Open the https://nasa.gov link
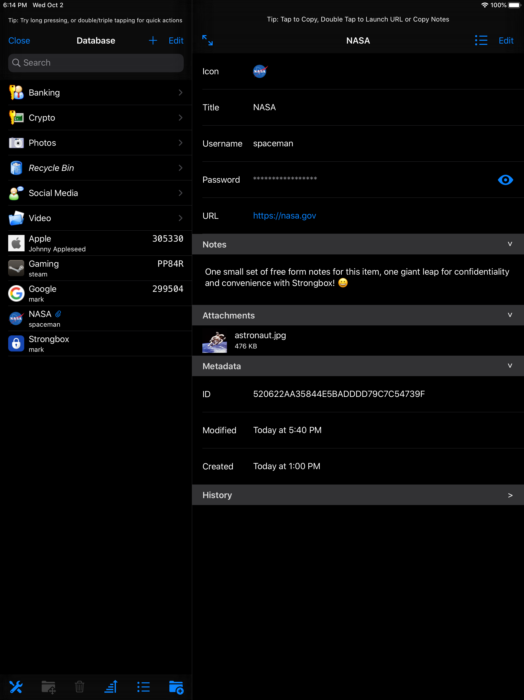This screenshot has width=524, height=700. click(x=285, y=216)
